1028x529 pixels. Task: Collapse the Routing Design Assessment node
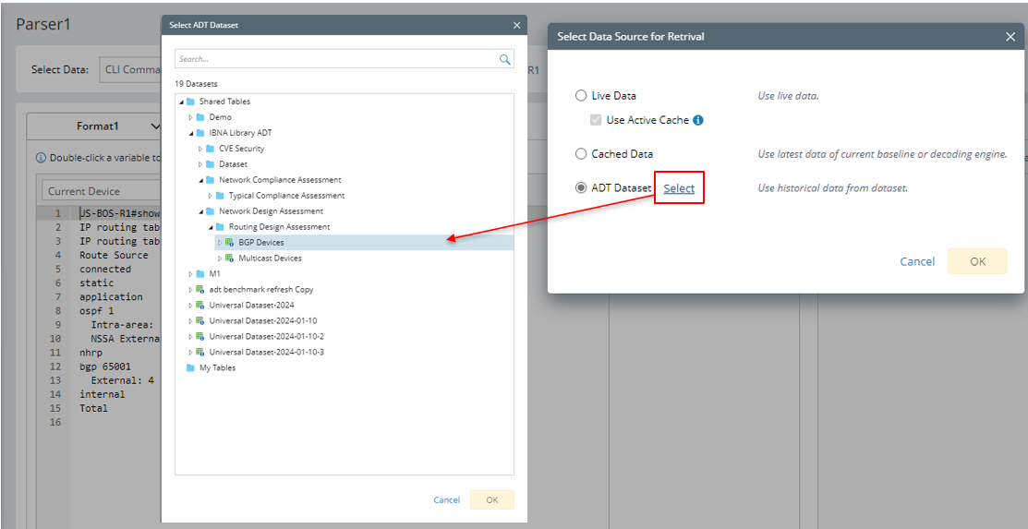[x=211, y=227]
